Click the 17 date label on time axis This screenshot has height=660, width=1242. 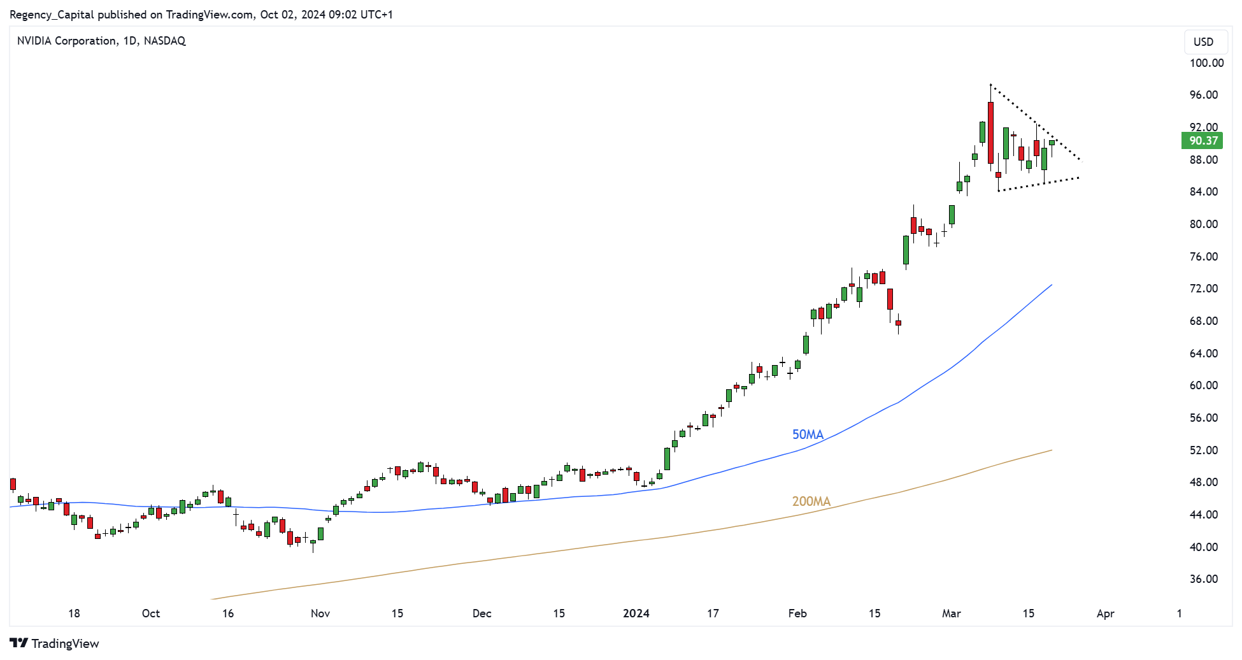pos(713,613)
